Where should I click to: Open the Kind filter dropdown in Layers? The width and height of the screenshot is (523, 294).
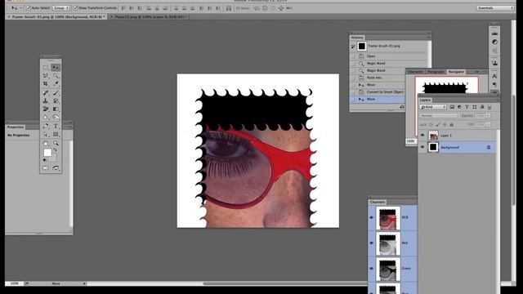[433, 107]
